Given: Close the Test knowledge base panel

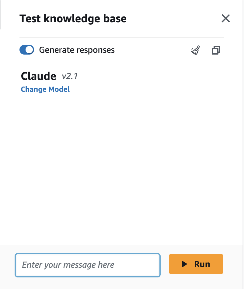Looking at the screenshot, I should click(x=225, y=19).
